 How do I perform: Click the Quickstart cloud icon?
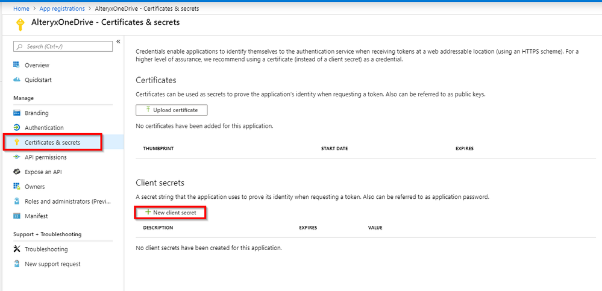(16, 80)
